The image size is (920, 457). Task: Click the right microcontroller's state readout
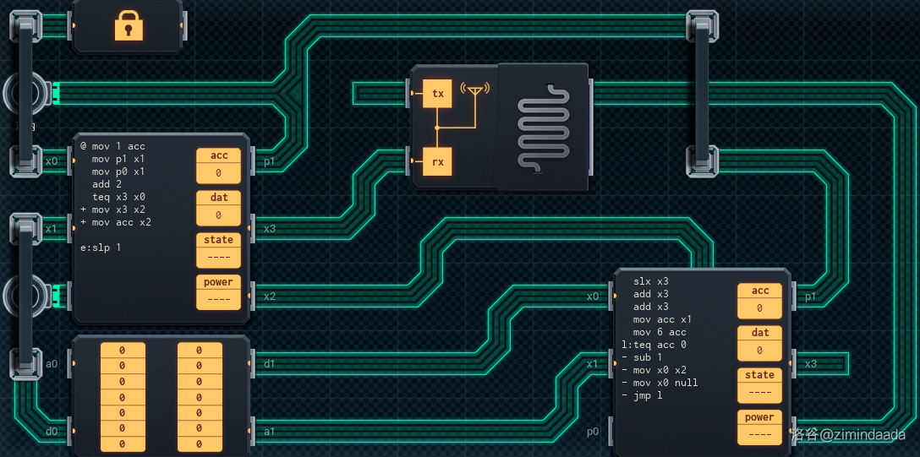tap(759, 392)
